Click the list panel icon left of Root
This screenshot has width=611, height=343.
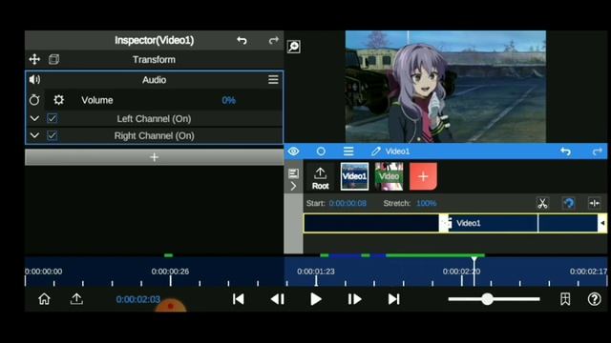pyautogui.click(x=293, y=173)
